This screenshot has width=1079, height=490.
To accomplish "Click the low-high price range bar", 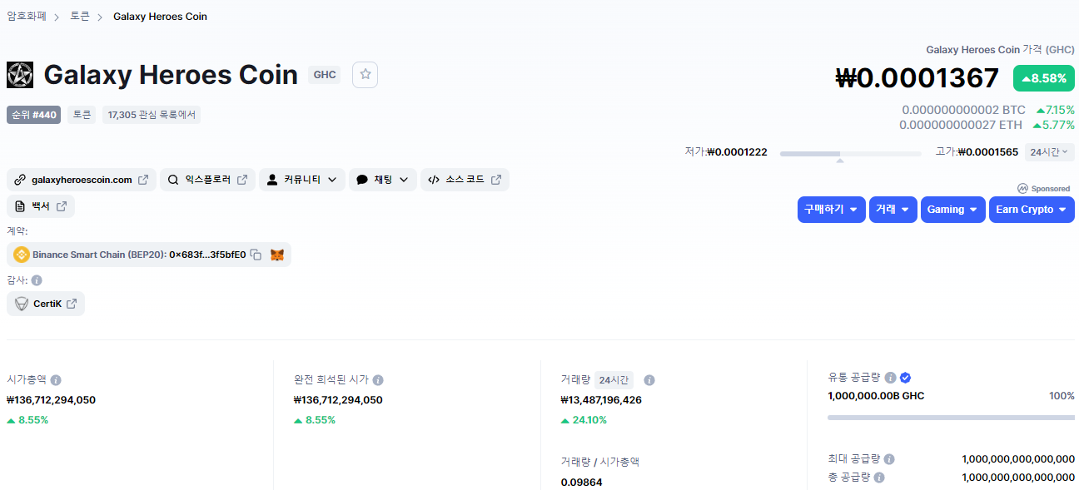I will [x=850, y=154].
